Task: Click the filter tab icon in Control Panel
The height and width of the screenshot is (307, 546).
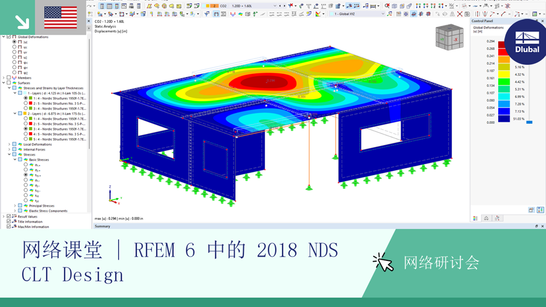Action: click(497, 218)
